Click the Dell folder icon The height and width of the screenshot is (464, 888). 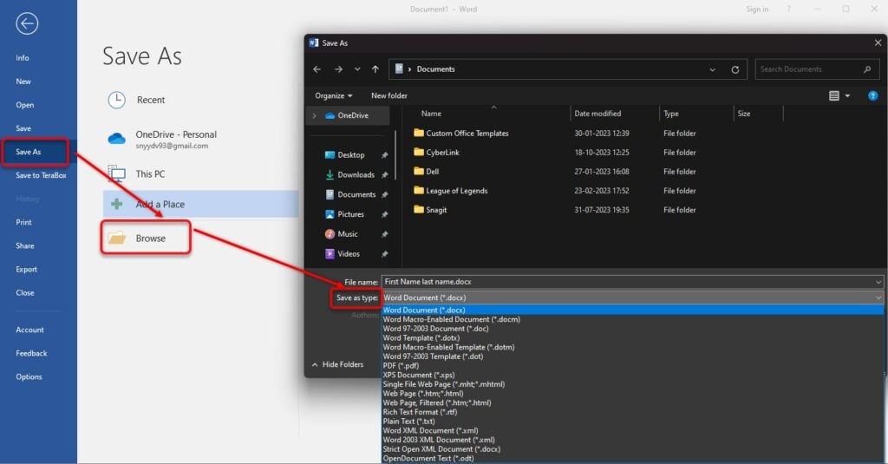click(419, 171)
